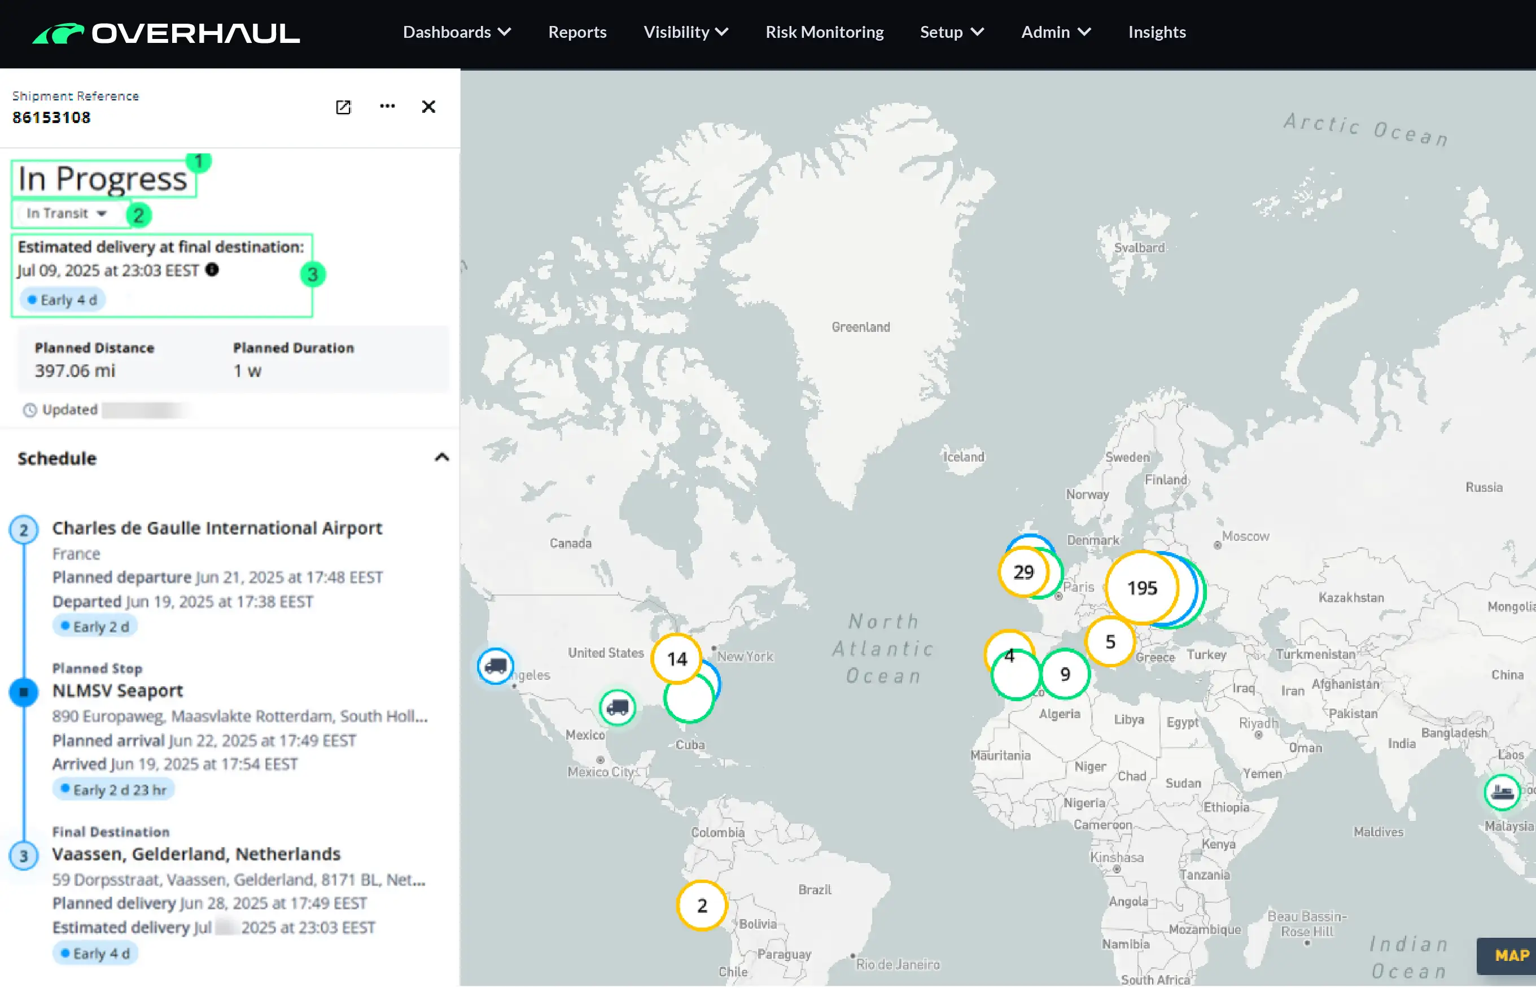This screenshot has width=1536, height=988.
Task: Click the cluster of 14 over United States
Action: pyautogui.click(x=677, y=659)
